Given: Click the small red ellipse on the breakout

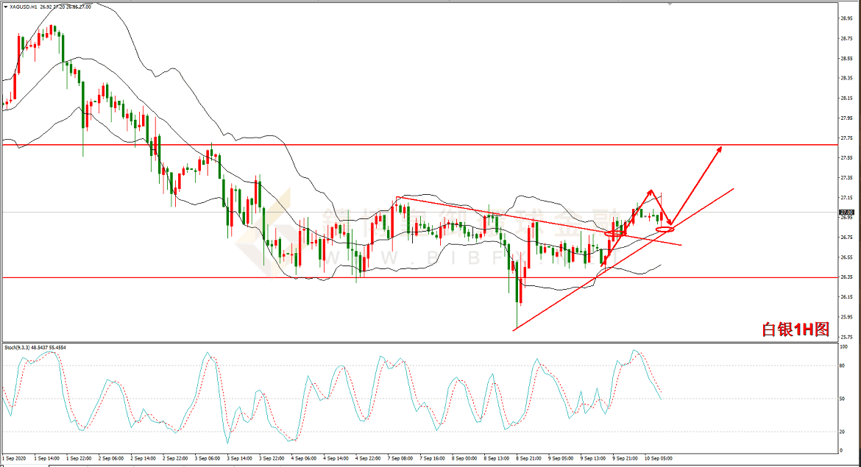Looking at the screenshot, I should point(615,233).
